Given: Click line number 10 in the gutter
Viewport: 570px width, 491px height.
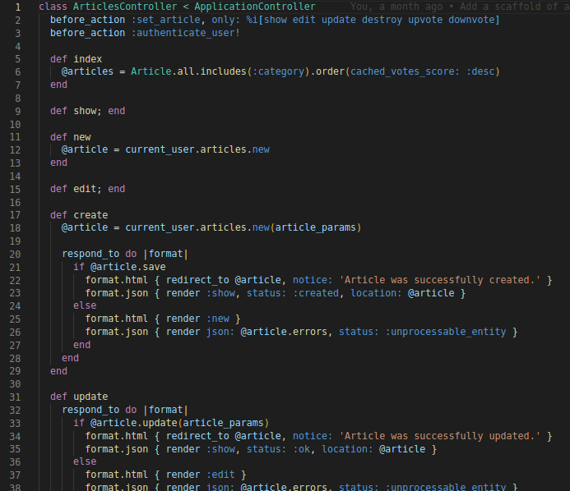Looking at the screenshot, I should [x=15, y=125].
